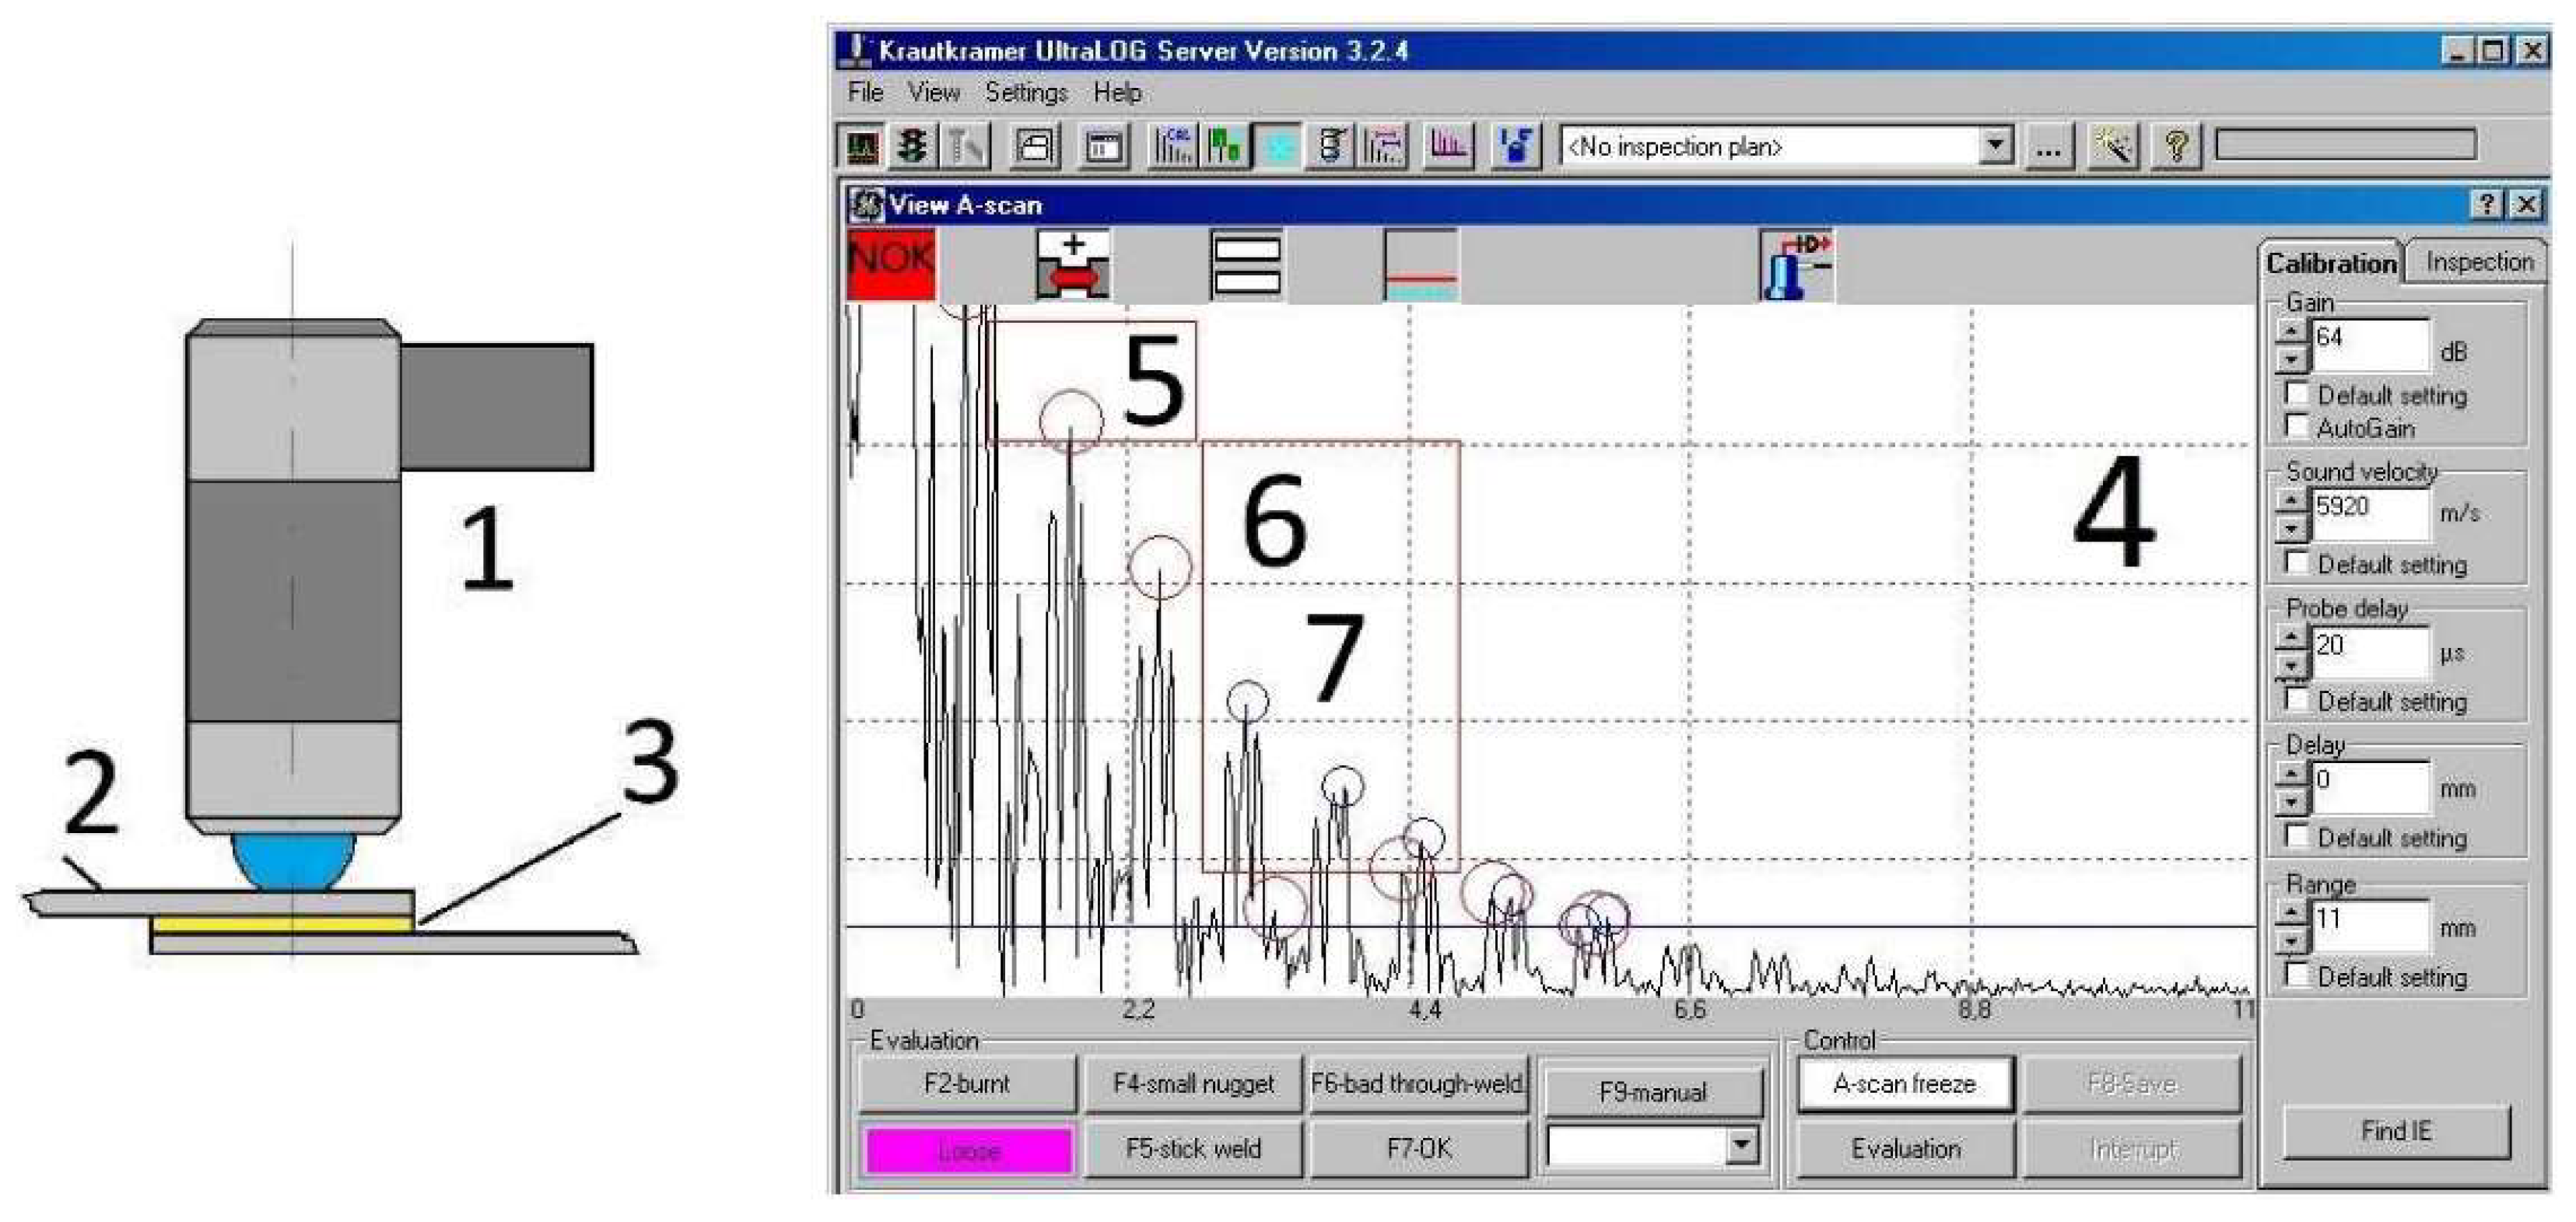Screen dimensions: 2576x1222
Task: Click the A-scan monitor icon in toolbar
Action: pos(862,147)
